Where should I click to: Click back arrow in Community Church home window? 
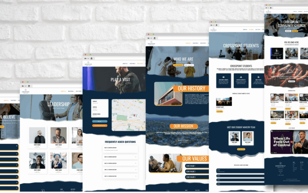pos(266,8)
